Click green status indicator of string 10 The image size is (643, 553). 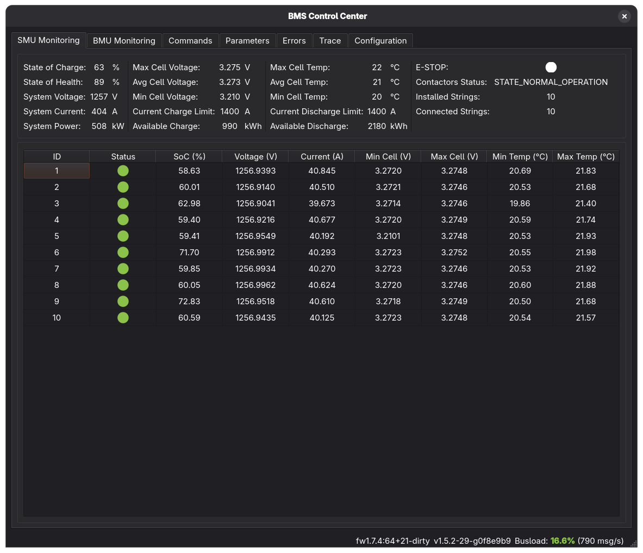[123, 318]
